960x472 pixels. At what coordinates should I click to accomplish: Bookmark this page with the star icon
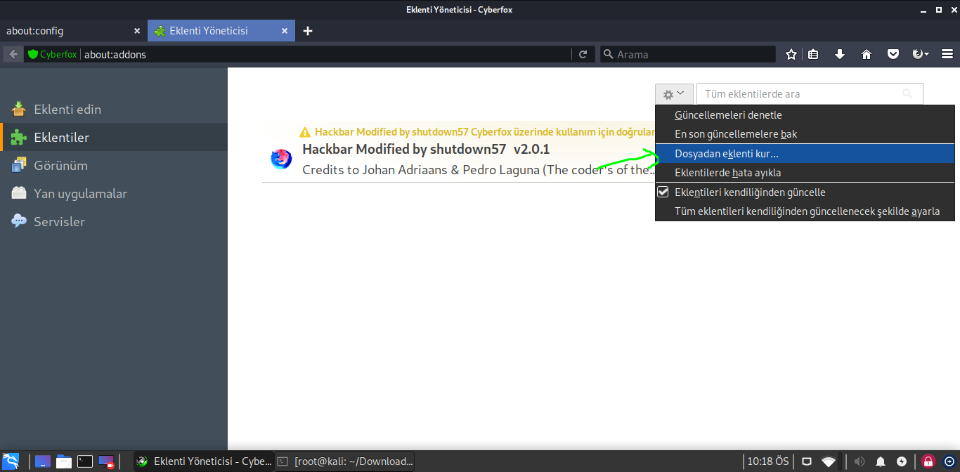pyautogui.click(x=791, y=54)
